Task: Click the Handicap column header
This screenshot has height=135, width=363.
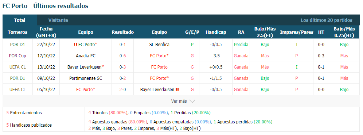Action: point(216,32)
